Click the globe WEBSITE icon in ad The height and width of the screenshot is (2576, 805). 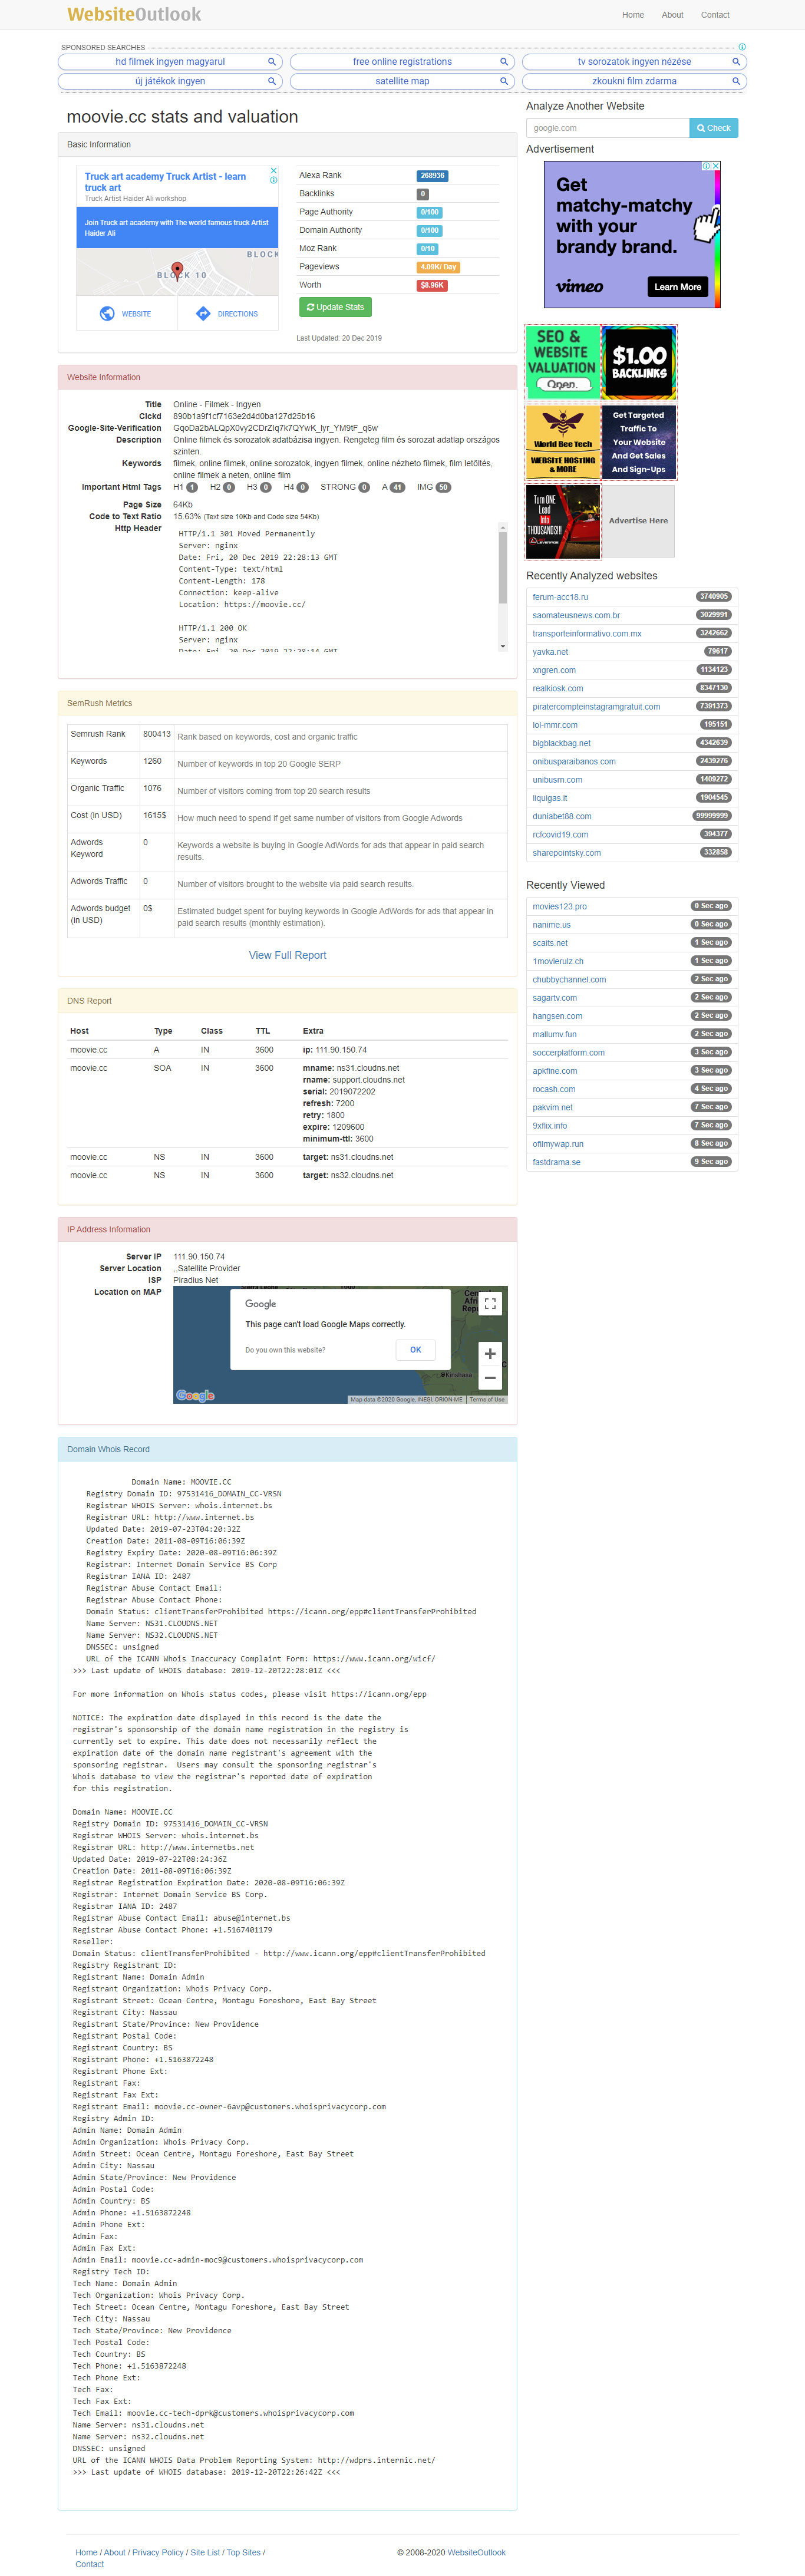point(107,314)
